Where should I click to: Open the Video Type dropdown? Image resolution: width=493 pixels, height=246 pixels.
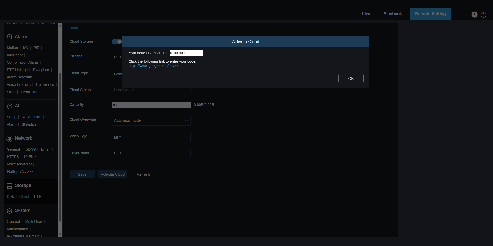pyautogui.click(x=151, y=137)
